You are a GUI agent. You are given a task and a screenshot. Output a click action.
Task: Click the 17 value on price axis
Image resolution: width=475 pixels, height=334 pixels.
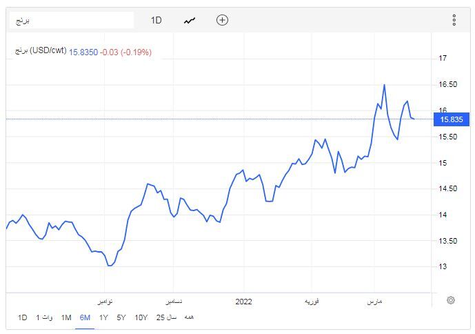443,59
